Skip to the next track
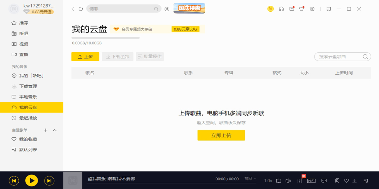 click(x=49, y=180)
